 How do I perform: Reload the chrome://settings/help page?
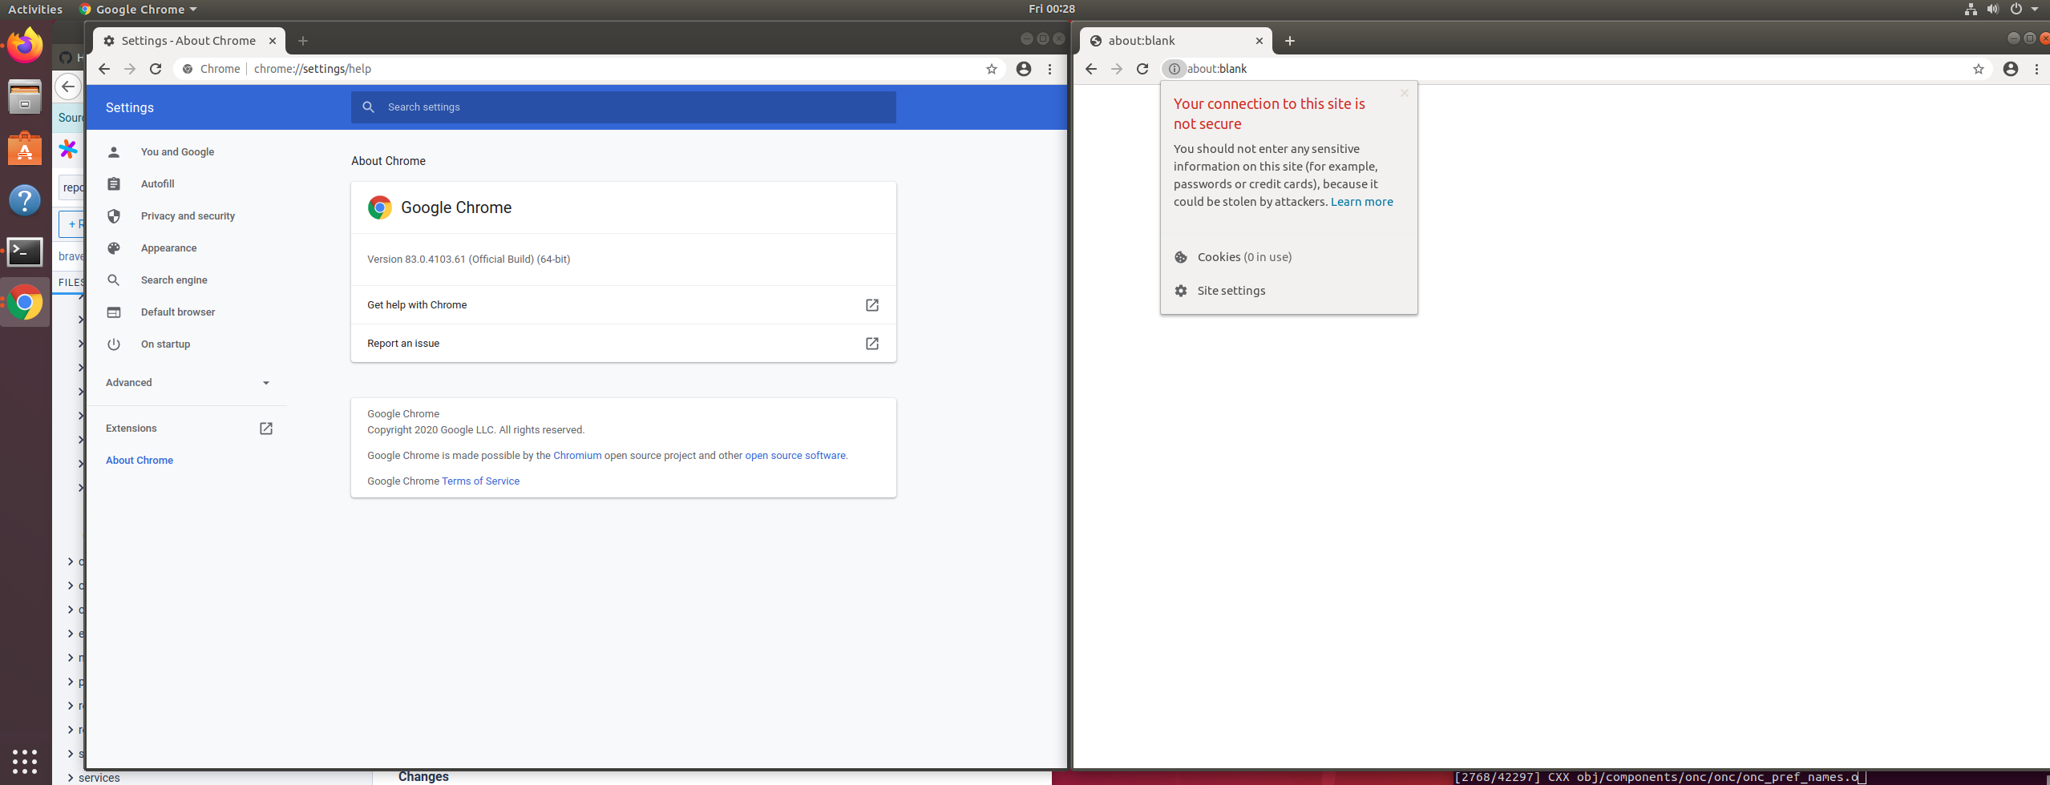point(156,69)
